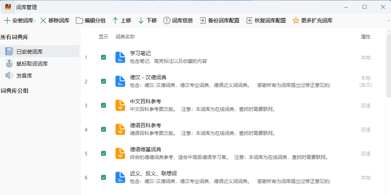Click the 本地 (全文) attribute of row 2
This screenshot has width=391, height=195.
pos(366,81)
